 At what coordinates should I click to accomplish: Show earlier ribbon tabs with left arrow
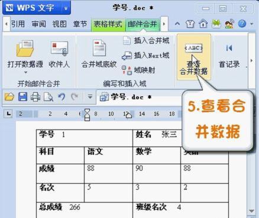coord(7,24)
